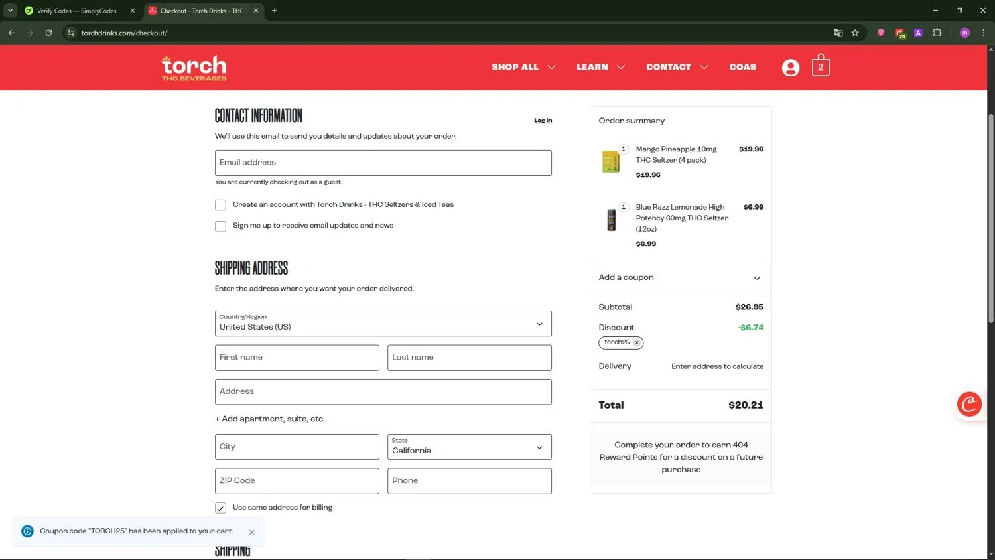Expand the LEARN menu
This screenshot has height=560, width=995.
click(x=600, y=67)
